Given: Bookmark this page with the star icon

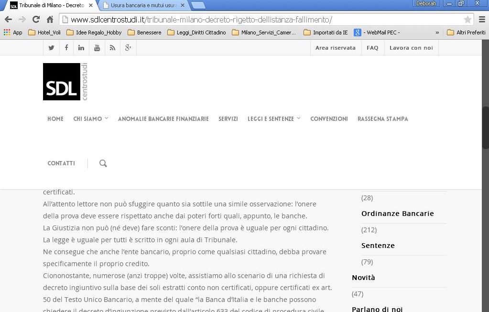Looking at the screenshot, I should (x=467, y=20).
